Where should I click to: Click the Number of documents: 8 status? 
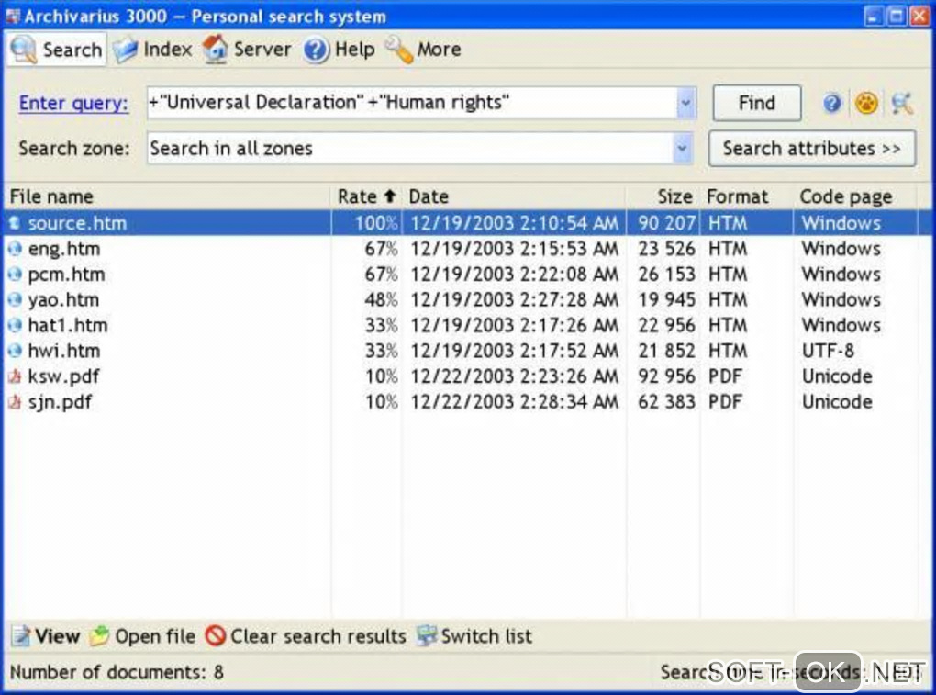click(x=117, y=672)
